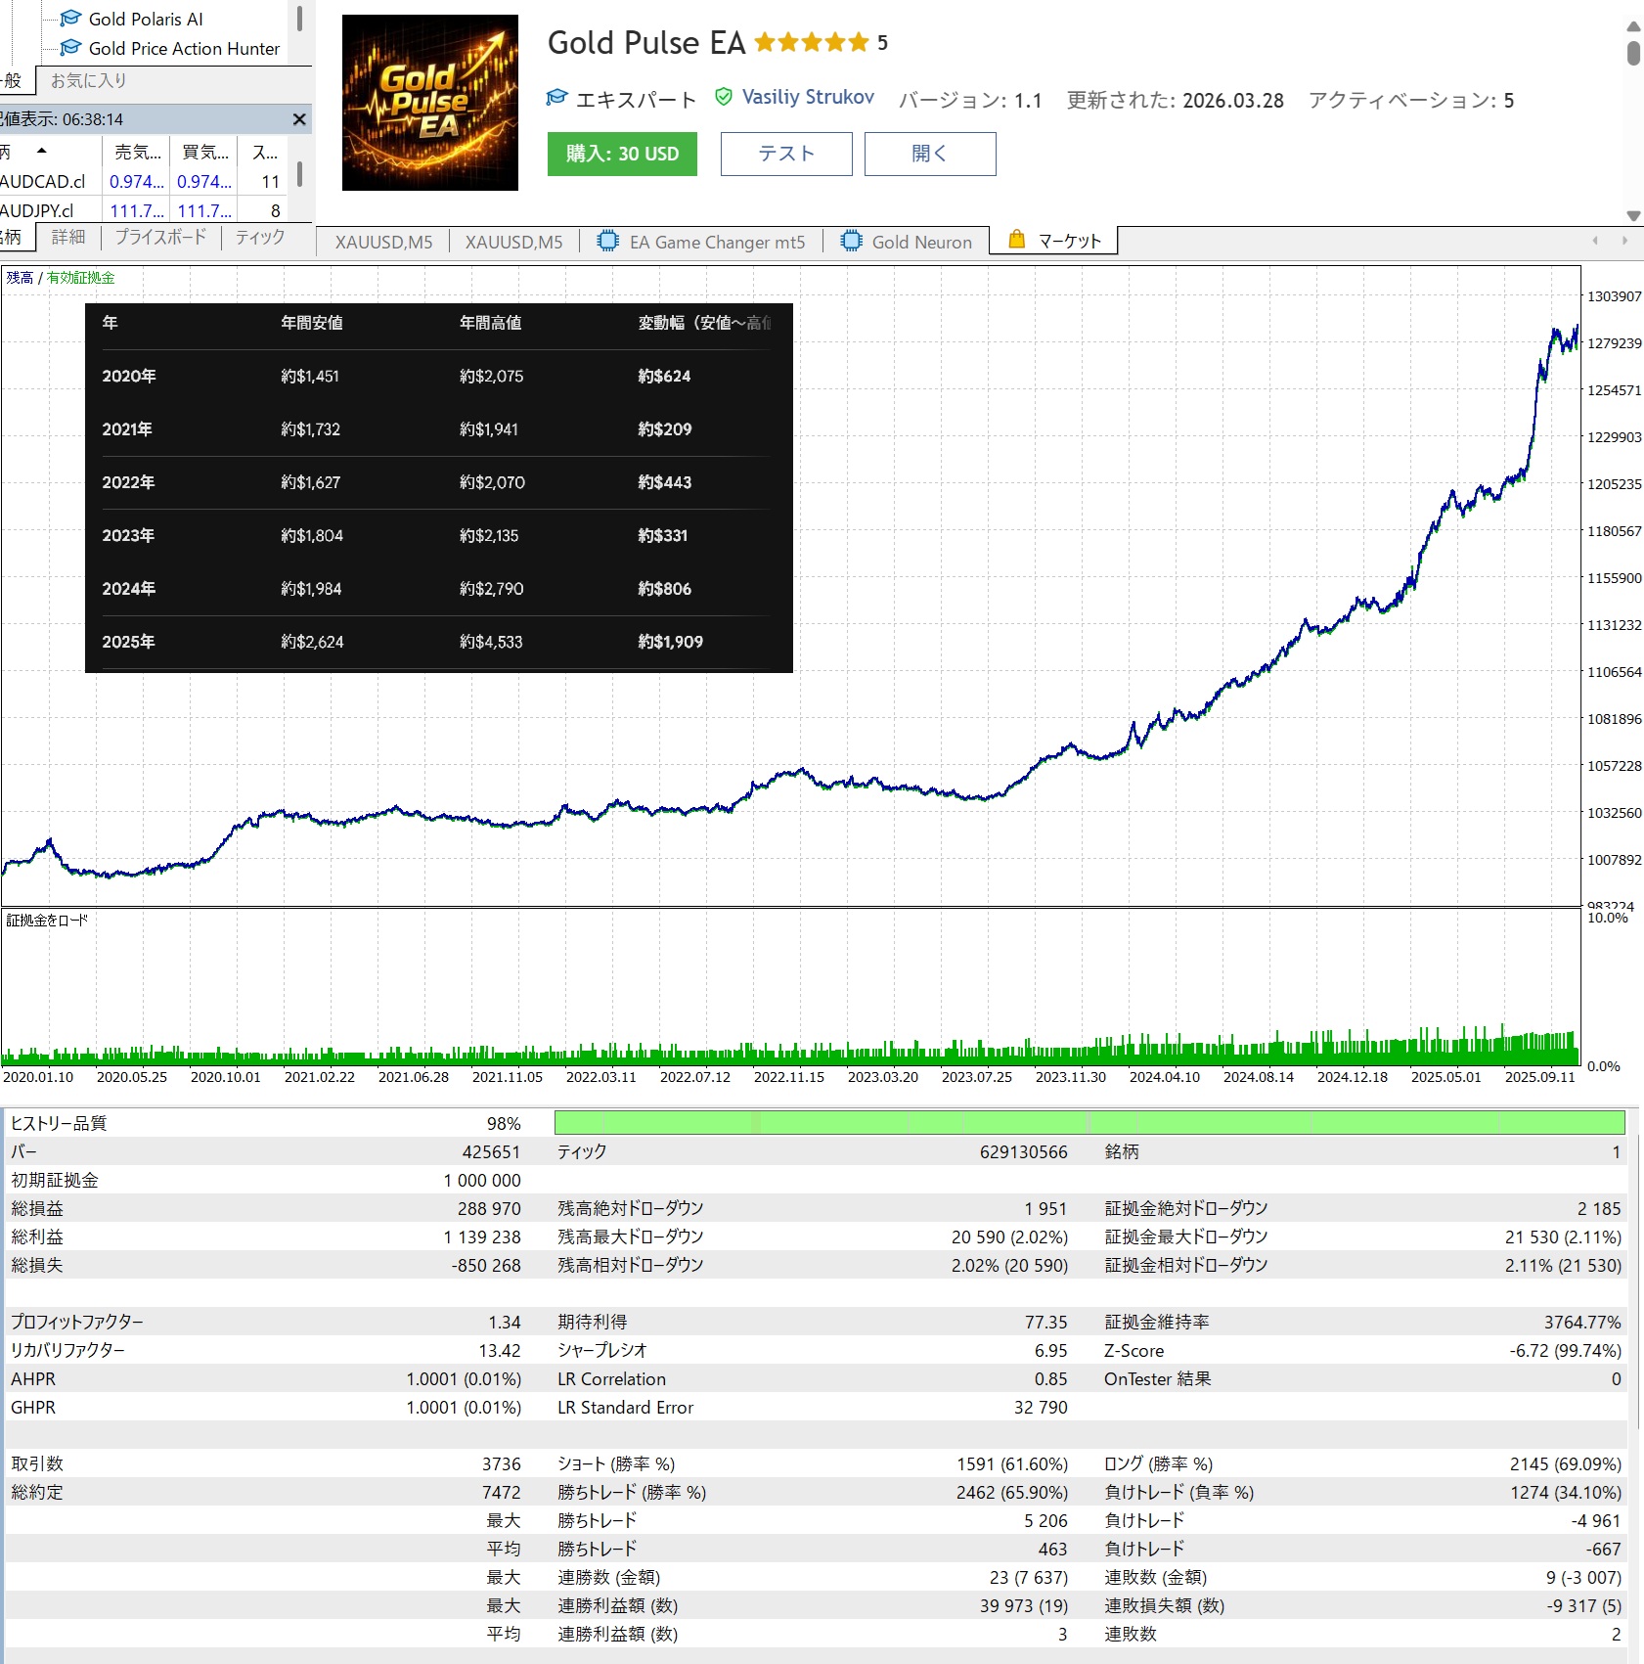This screenshot has height=1664, width=1644.
Task: Click the Z-Score value -6.72 (99.74%)
Action: pos(1565,1350)
